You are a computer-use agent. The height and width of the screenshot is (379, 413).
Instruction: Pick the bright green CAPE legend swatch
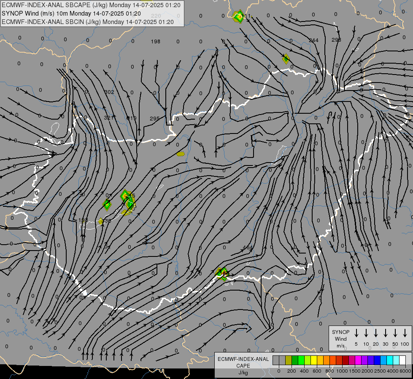click(301, 360)
